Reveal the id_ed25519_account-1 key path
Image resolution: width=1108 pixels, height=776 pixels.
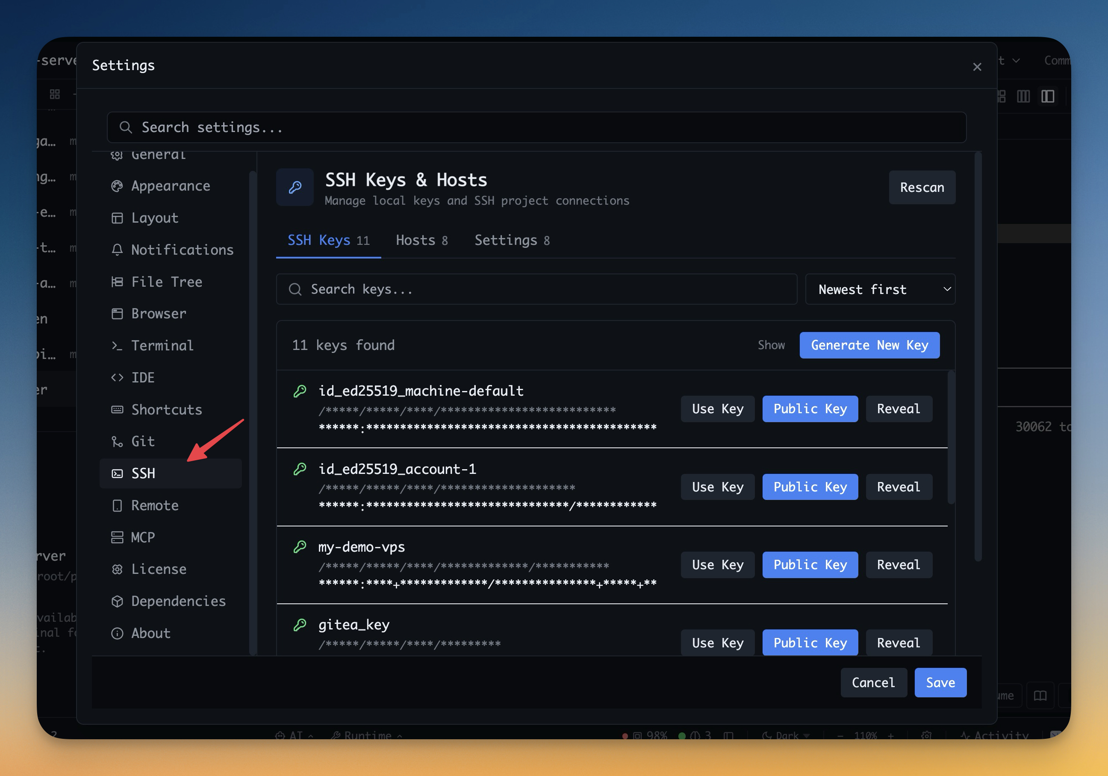click(898, 487)
